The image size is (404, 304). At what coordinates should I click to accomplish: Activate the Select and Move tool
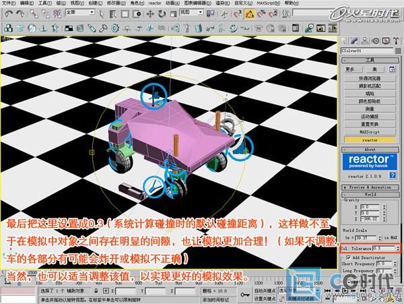[150, 14]
